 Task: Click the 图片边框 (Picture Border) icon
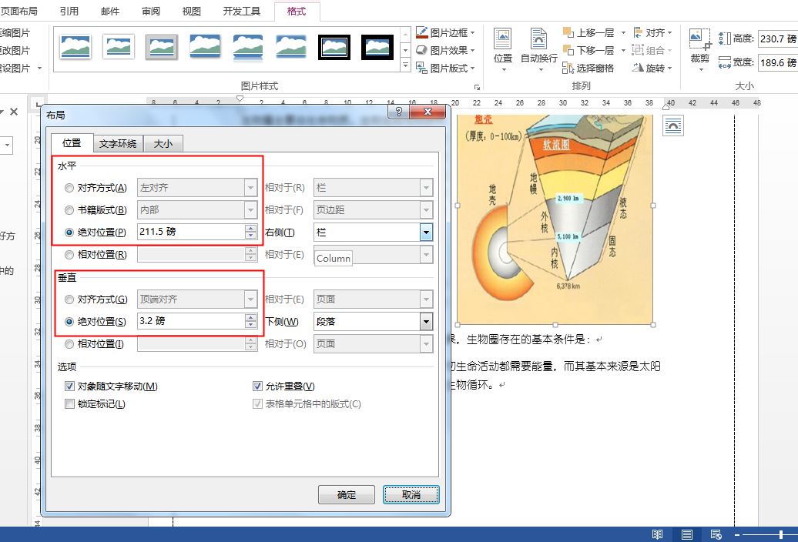pyautogui.click(x=422, y=32)
